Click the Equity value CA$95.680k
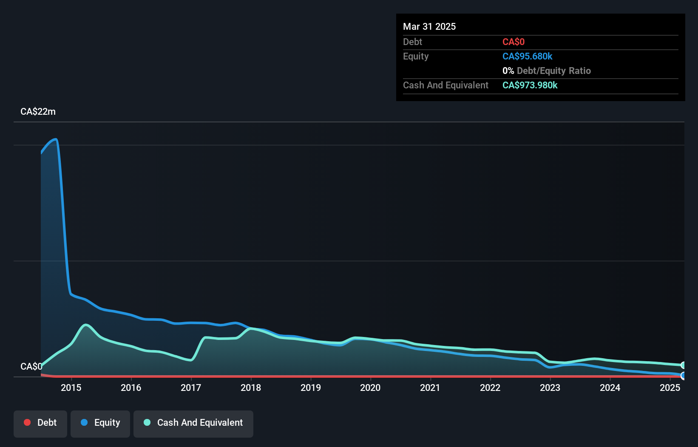Viewport: 698px width, 447px height. click(x=528, y=57)
